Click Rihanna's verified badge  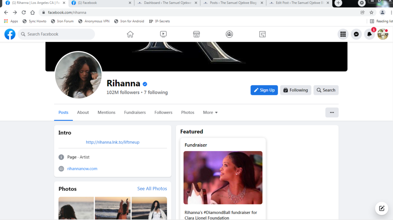tap(145, 84)
